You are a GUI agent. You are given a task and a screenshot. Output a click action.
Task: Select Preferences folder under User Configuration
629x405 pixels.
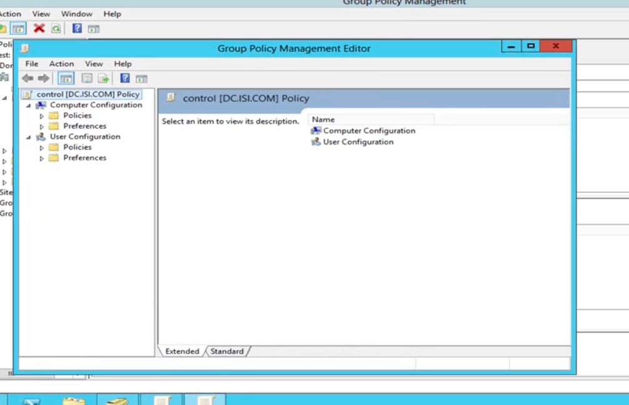pos(84,158)
